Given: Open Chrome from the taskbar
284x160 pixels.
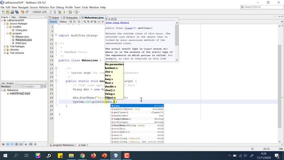Looking at the screenshot, I should (83, 156).
